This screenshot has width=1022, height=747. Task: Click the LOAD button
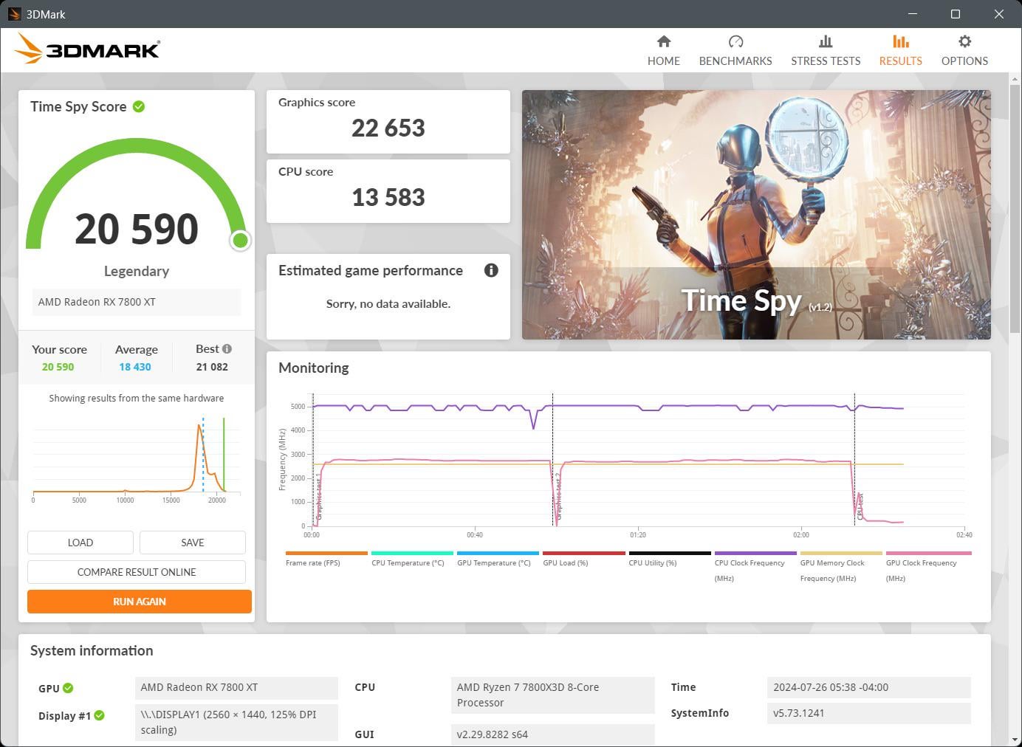tap(80, 543)
